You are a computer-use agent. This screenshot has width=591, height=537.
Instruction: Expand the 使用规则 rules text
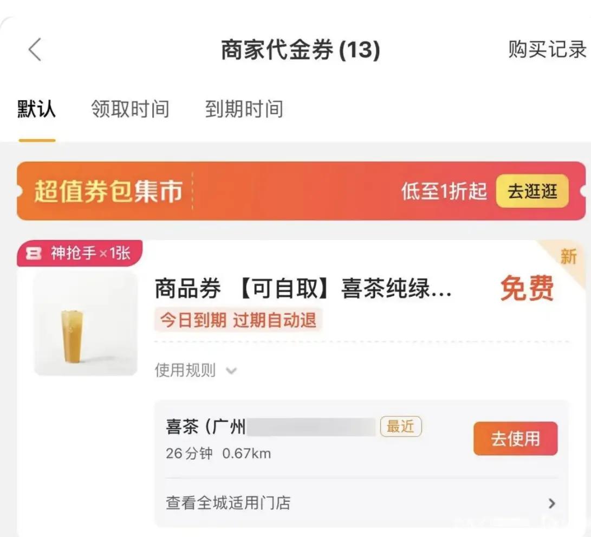coord(185,371)
